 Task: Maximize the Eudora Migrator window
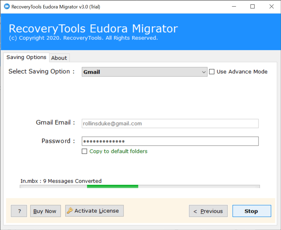[x=253, y=7]
